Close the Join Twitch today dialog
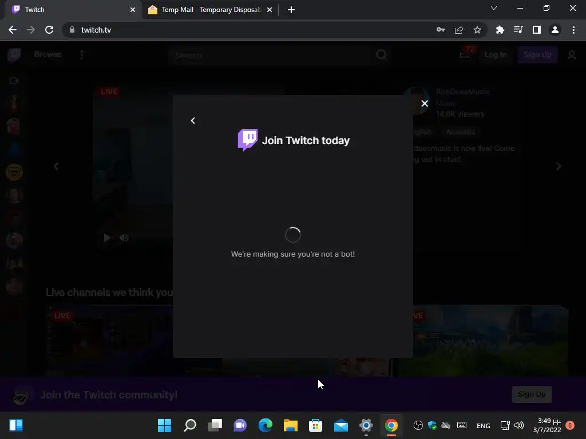This screenshot has height=439, width=586. pyautogui.click(x=425, y=103)
